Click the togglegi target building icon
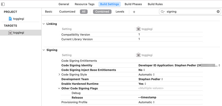Image resolution: width=222 pixels, height=106 pixels. point(10,33)
